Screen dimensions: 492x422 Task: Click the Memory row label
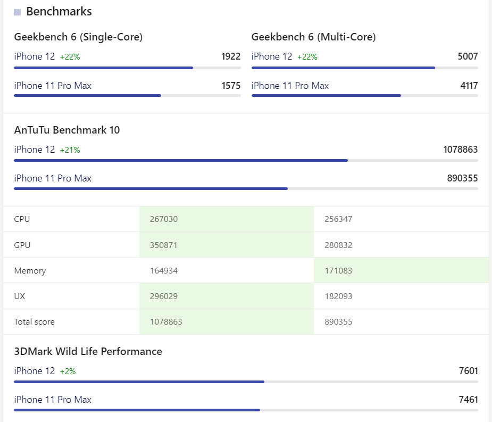(30, 271)
